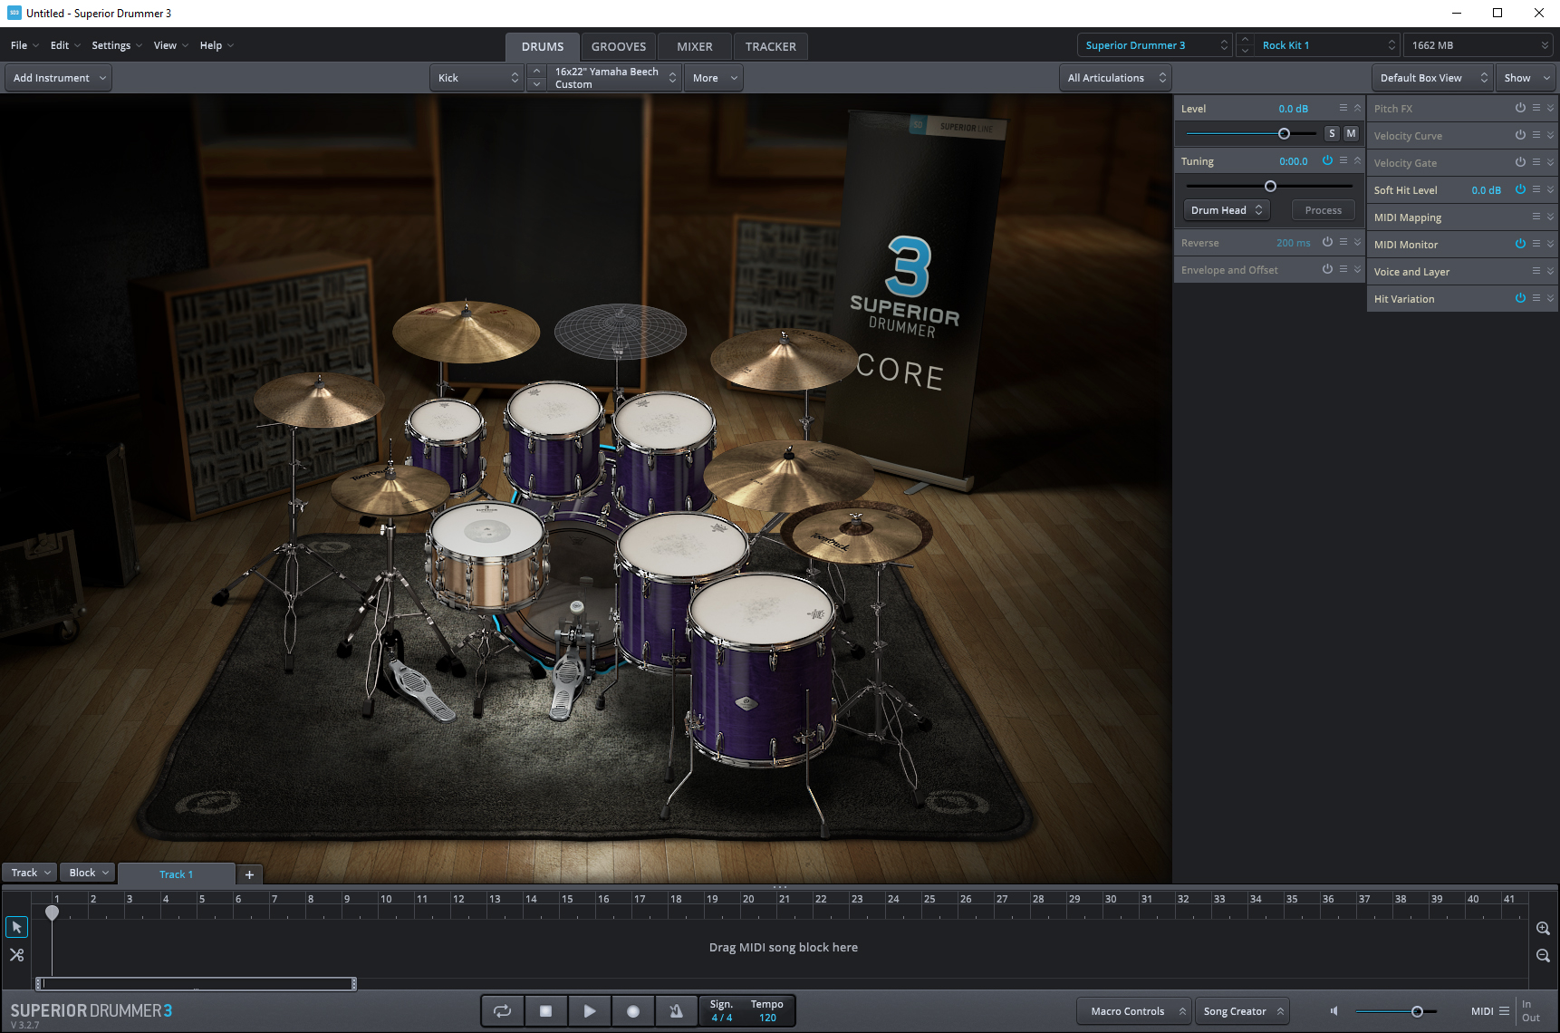
Task: Open the Superior Drummer 3 library dropdown
Action: (x=1155, y=45)
